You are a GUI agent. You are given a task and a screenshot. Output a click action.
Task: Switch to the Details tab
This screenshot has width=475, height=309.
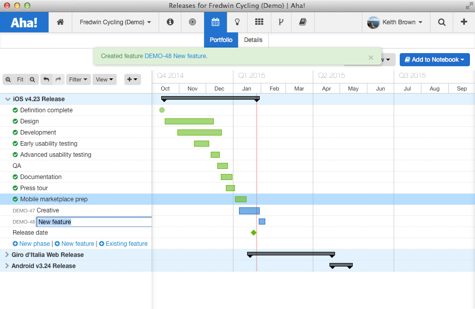tap(253, 40)
